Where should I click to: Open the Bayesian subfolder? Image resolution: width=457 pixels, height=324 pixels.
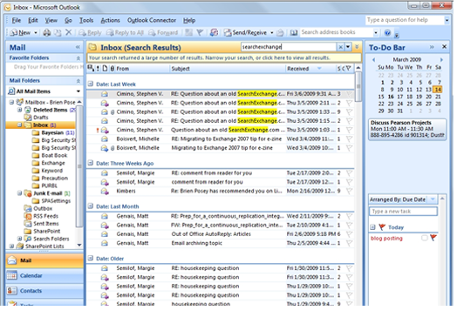[x=52, y=132]
